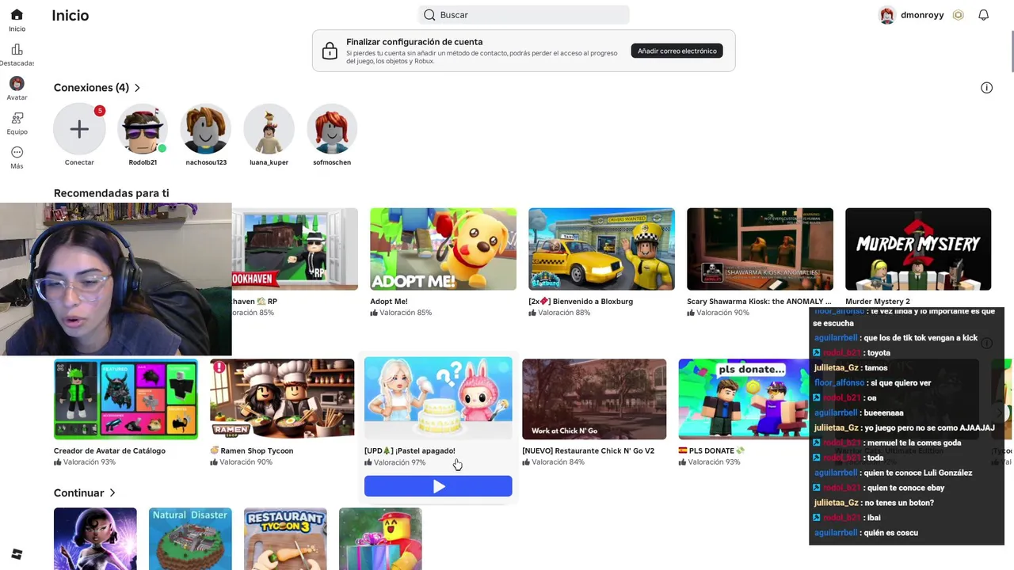Image resolution: width=1014 pixels, height=570 pixels.
Task: Open Creador de Avatar de Catálogo thumbnail
Action: pos(126,399)
